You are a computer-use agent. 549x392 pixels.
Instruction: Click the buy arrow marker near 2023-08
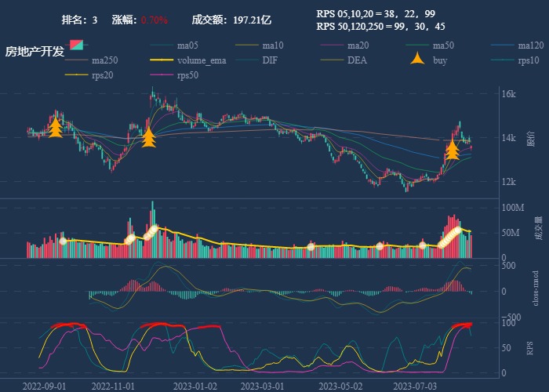tap(452, 149)
